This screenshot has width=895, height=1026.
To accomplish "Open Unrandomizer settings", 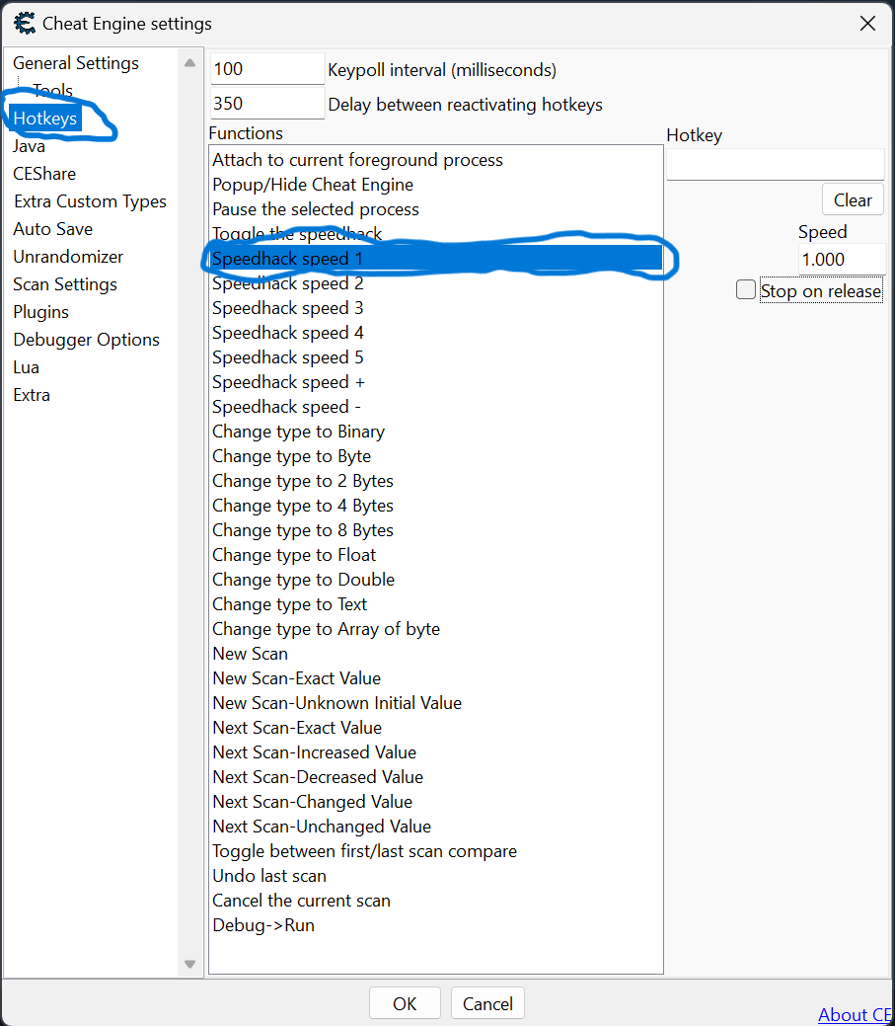I will tap(68, 257).
